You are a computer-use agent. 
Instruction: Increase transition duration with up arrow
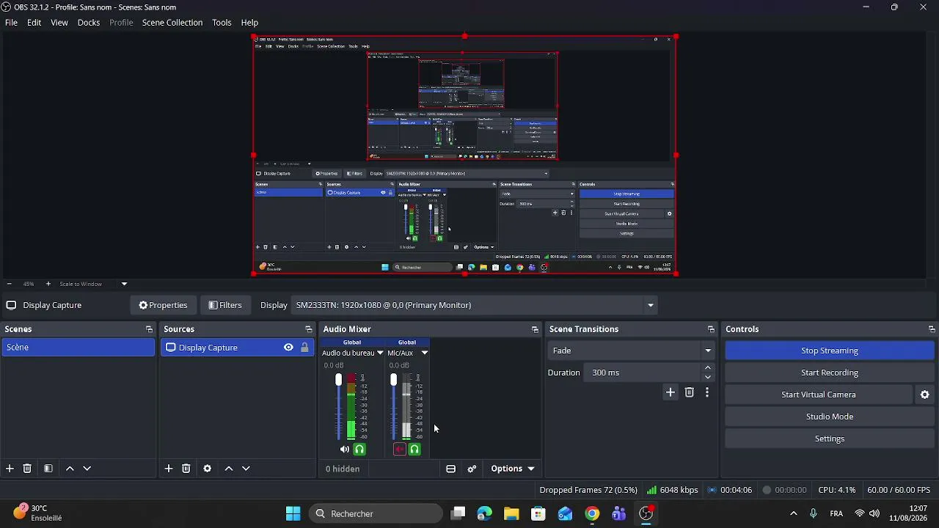click(708, 368)
